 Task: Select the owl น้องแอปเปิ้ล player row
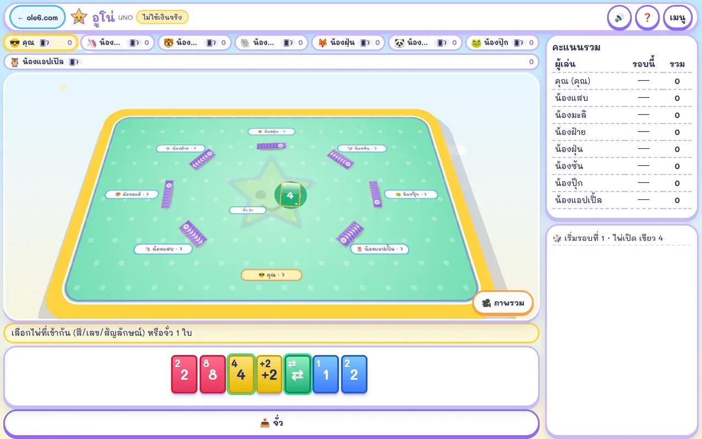(x=271, y=62)
